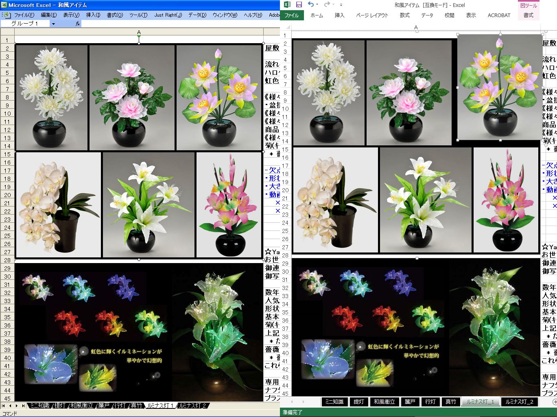Switch to the ACROBAT ribbon tab

pos(499,15)
